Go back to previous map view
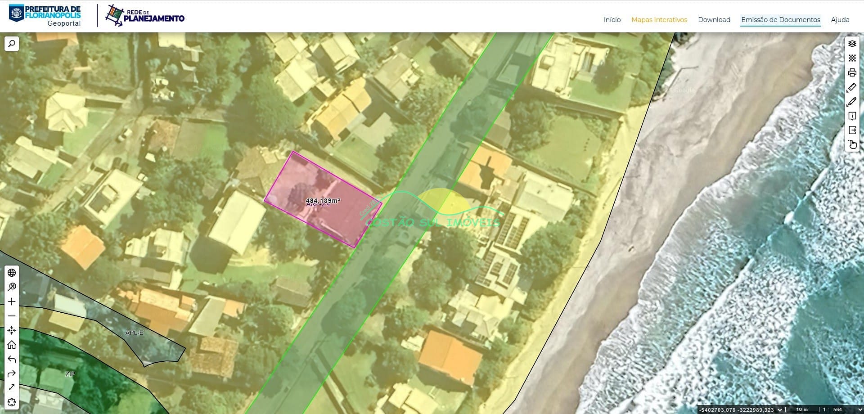Viewport: 864px width, 414px height. click(x=12, y=359)
